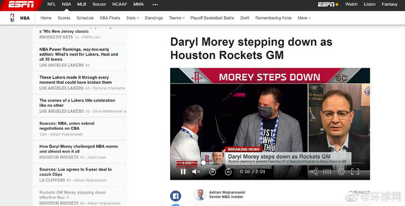Image resolution: width=405 pixels, height=206 pixels.
Task: Open the ESPN+ logo link
Action: pyautogui.click(x=328, y=5)
